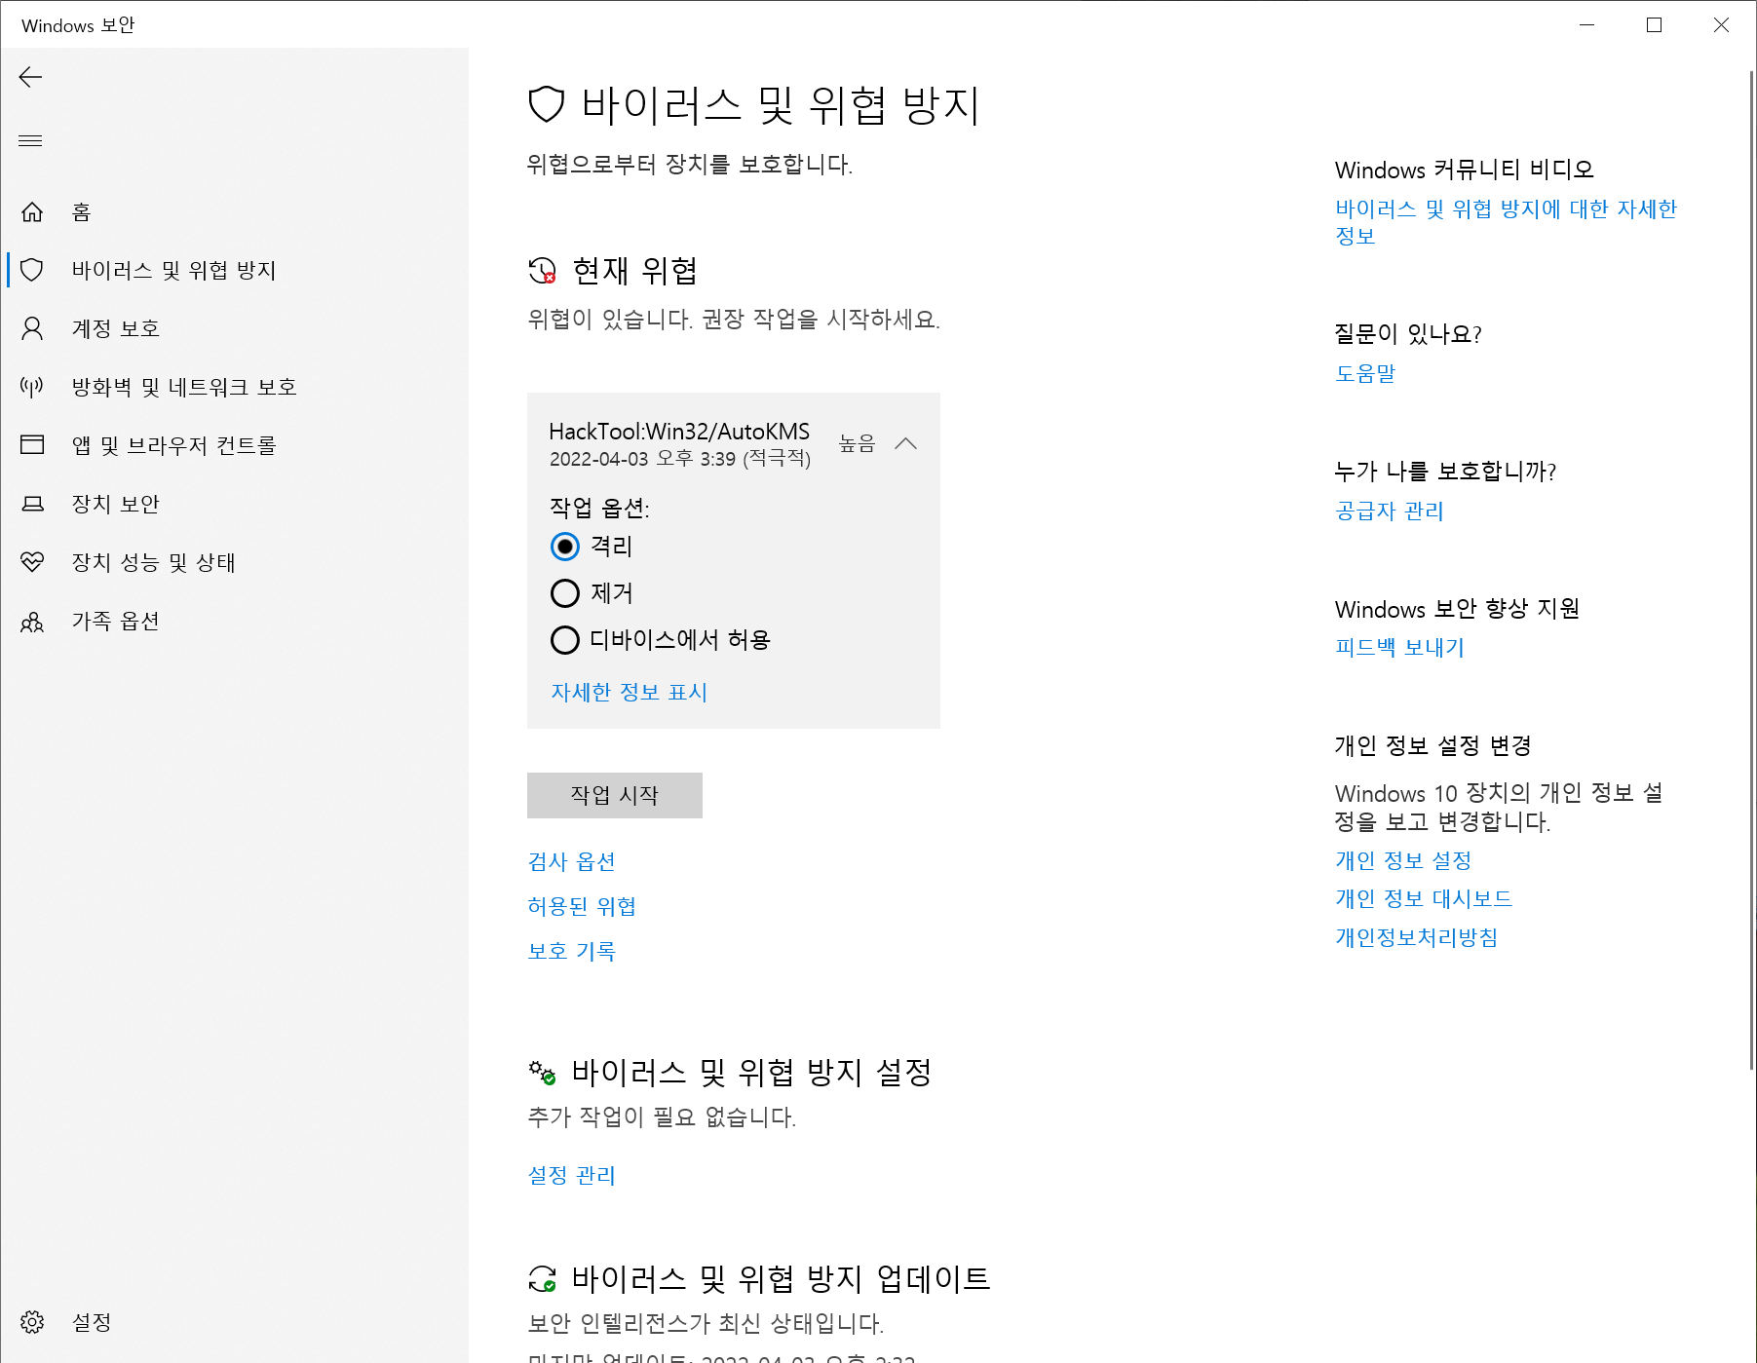Click the large shield icon in page title
The width and height of the screenshot is (1757, 1363).
(x=546, y=104)
